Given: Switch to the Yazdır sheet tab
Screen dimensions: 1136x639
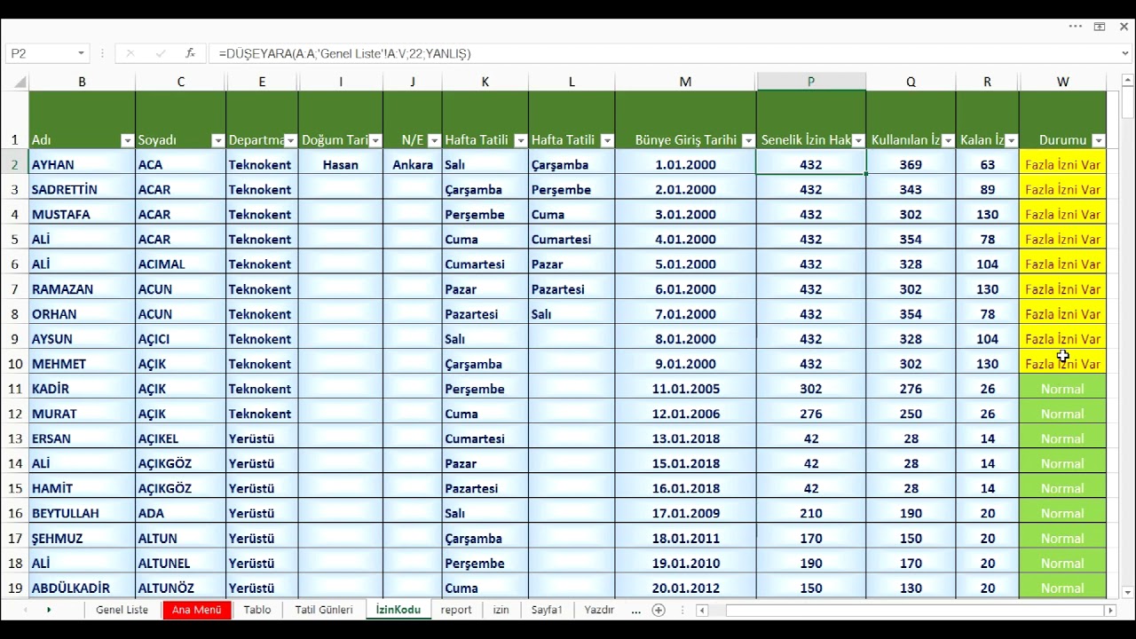Looking at the screenshot, I should tap(599, 610).
